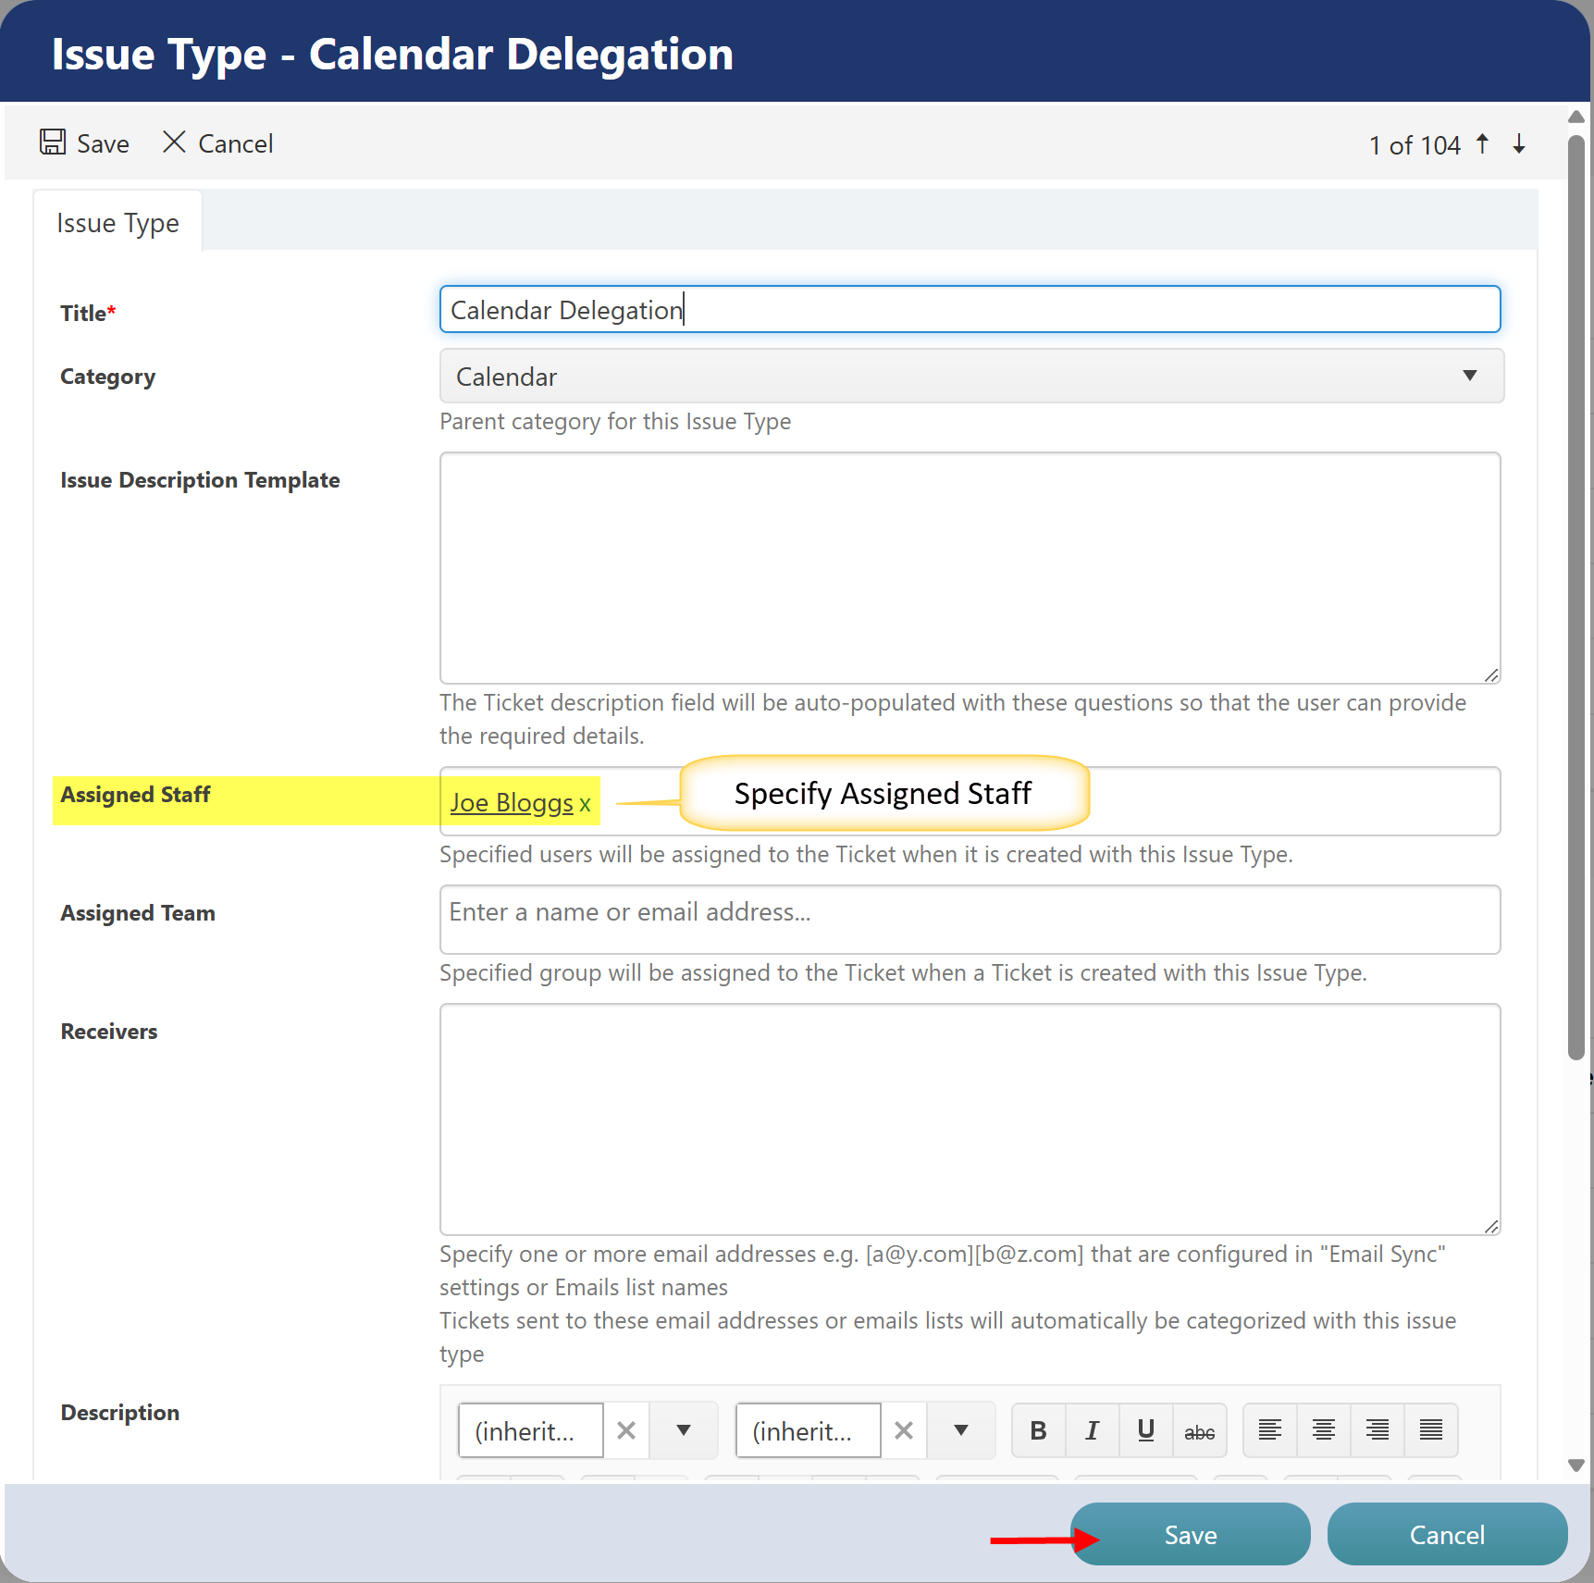The width and height of the screenshot is (1594, 1583).
Task: Toggle italic formatting in Description editor
Action: point(1092,1430)
